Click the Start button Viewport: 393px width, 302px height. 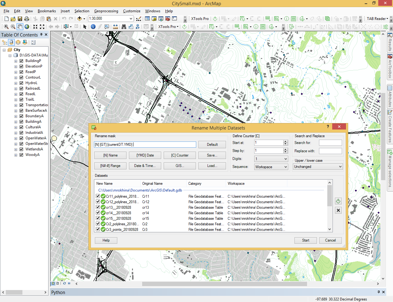point(305,240)
